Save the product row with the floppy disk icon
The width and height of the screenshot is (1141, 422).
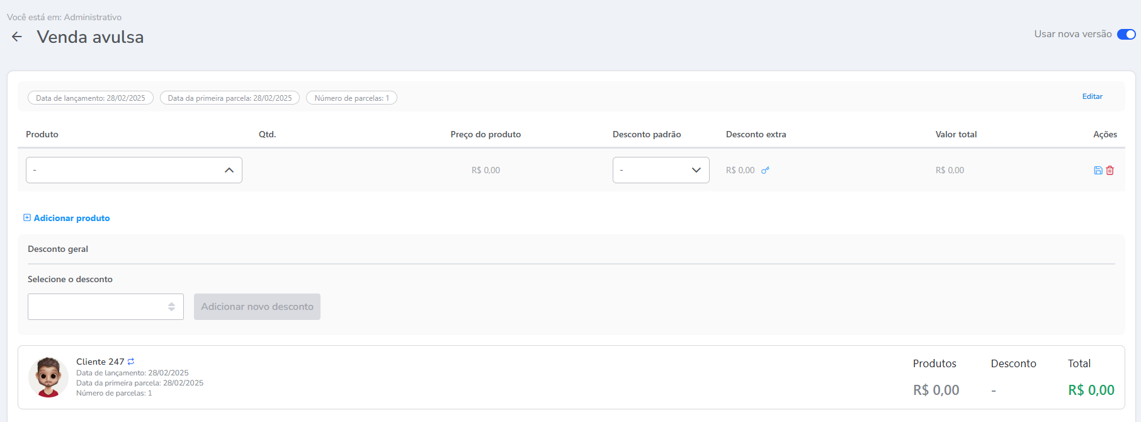[x=1098, y=170]
